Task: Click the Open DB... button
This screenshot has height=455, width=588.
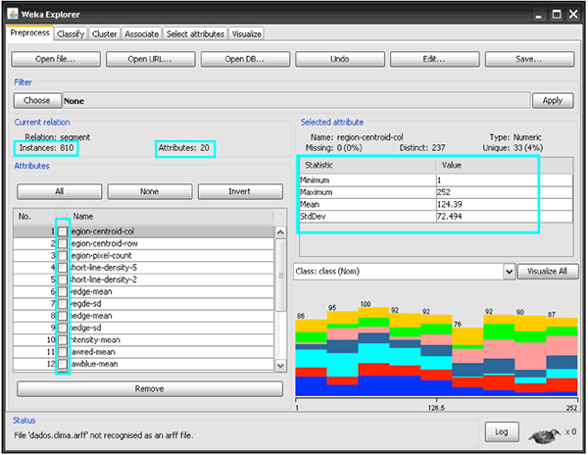Action: point(245,59)
